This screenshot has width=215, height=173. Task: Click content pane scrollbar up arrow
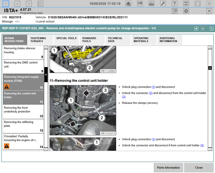[x=210, y=48]
